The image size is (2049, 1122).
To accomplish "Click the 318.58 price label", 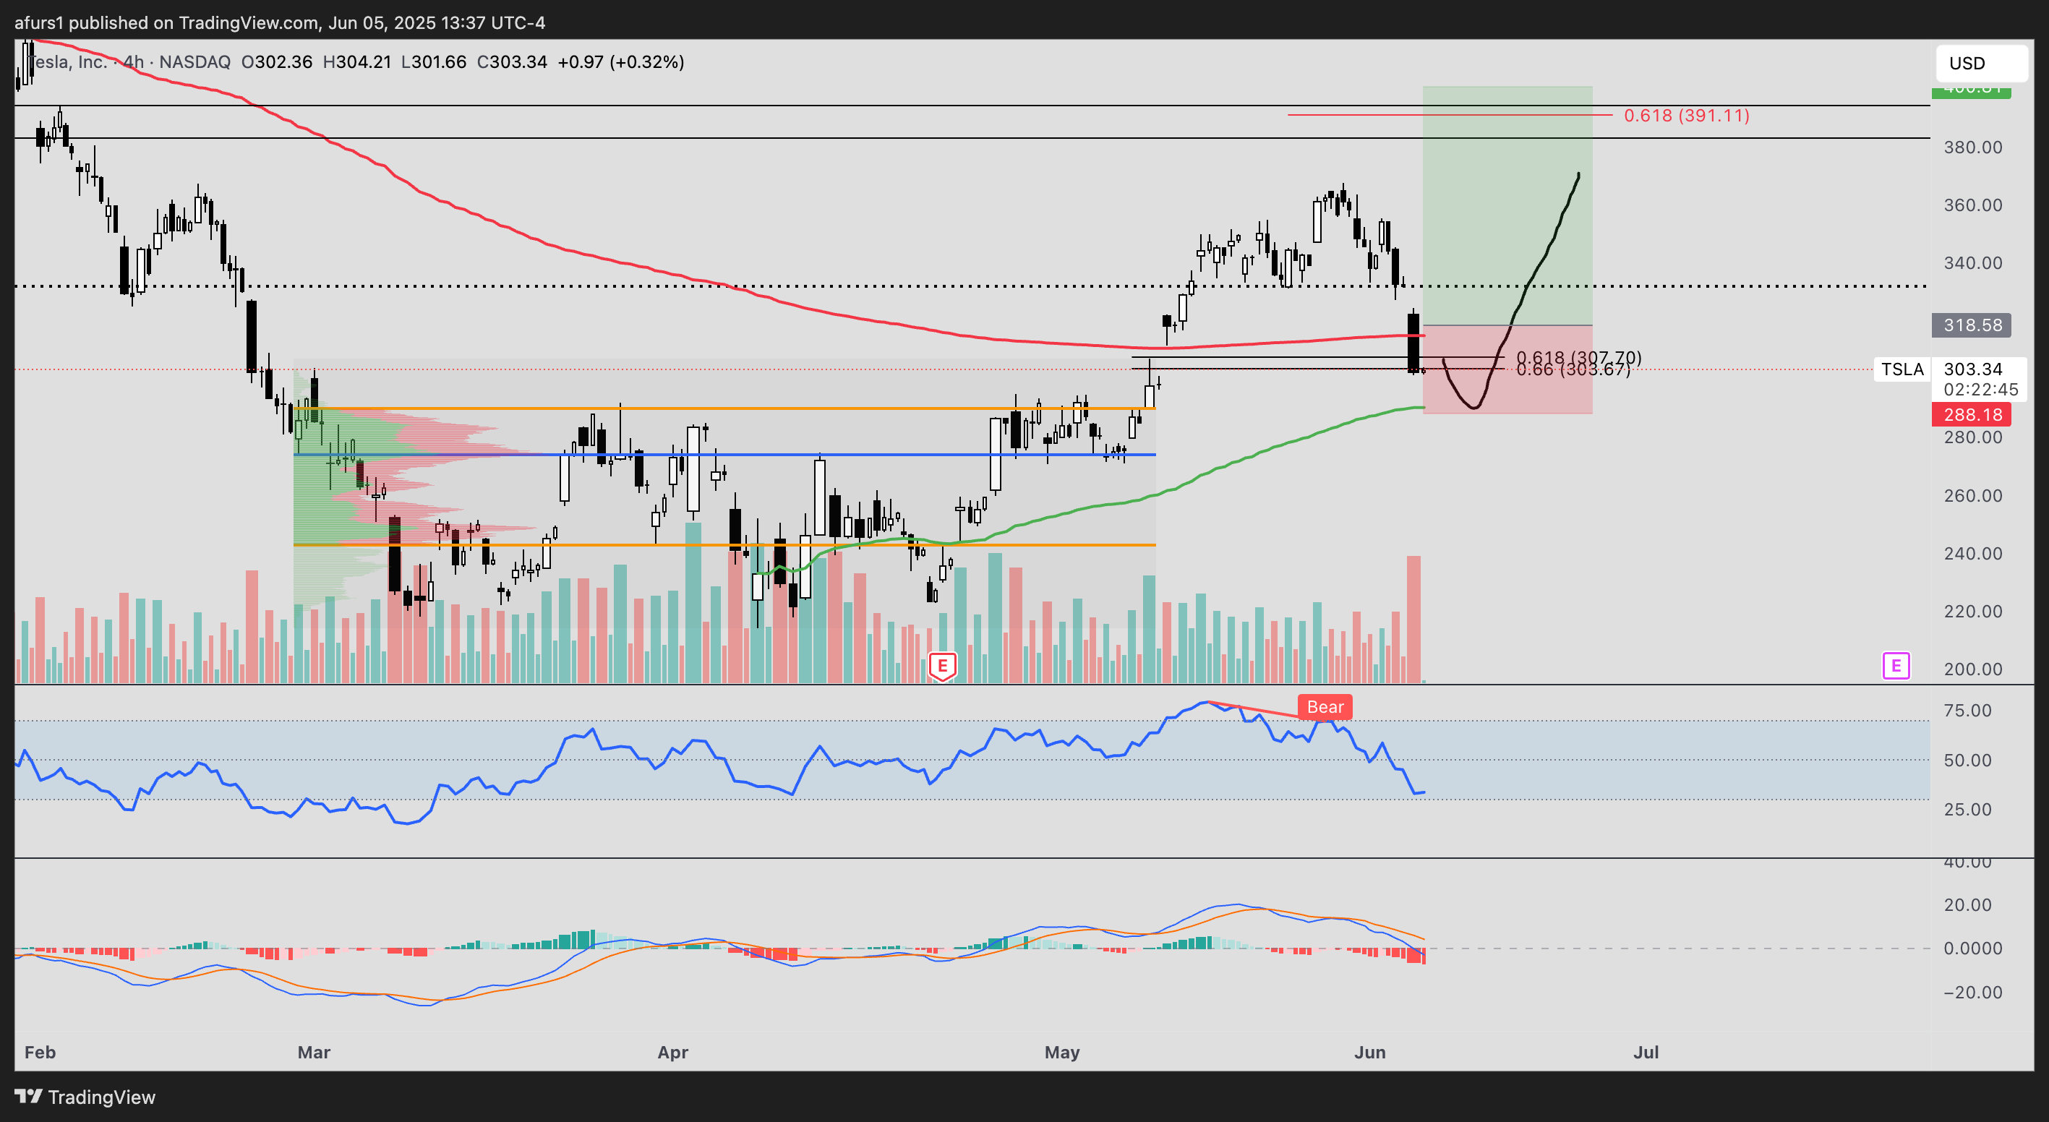I will pyautogui.click(x=1972, y=325).
